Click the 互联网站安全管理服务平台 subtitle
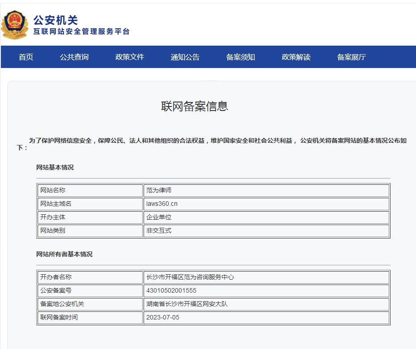The image size is (416, 349). (81, 32)
